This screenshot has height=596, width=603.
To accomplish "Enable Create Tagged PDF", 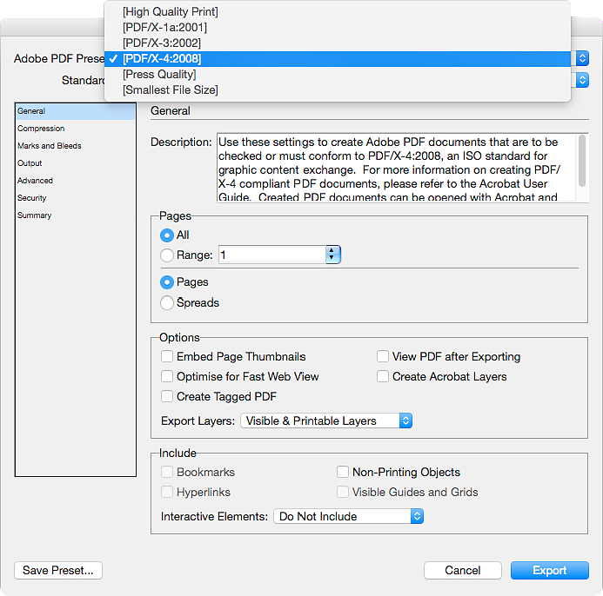I will tap(167, 396).
